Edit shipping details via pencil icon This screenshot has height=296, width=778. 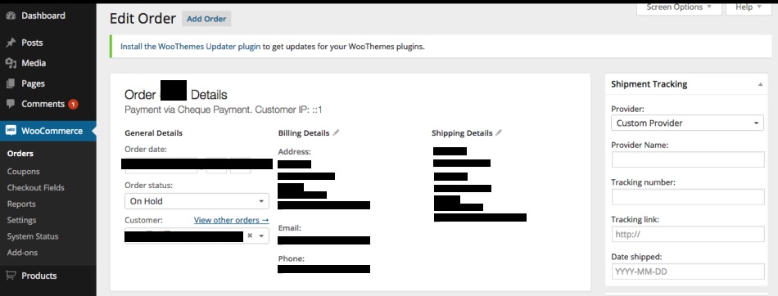point(499,133)
